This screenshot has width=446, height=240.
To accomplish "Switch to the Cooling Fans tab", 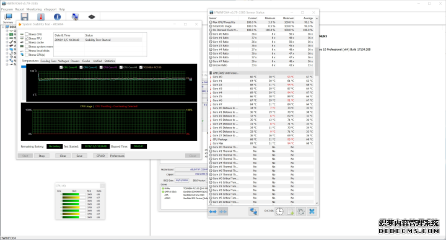I will 48,61.
